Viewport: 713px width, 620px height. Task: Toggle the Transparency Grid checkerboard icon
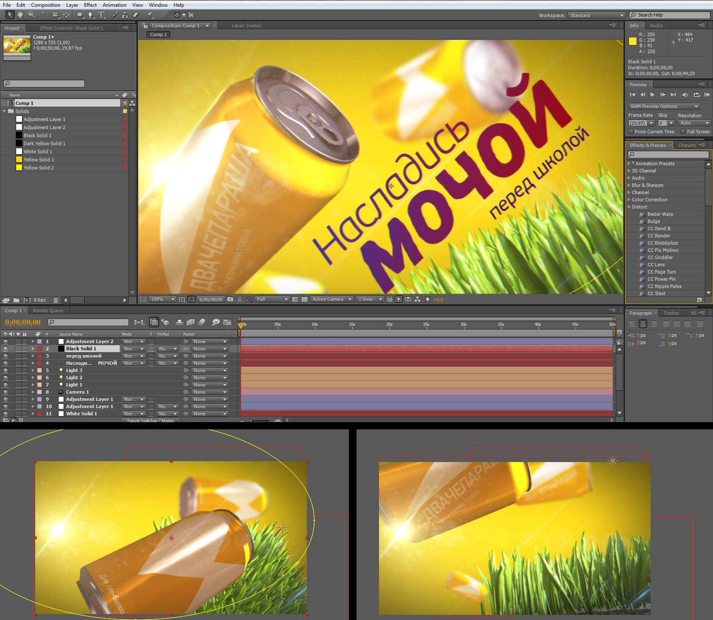(x=304, y=299)
